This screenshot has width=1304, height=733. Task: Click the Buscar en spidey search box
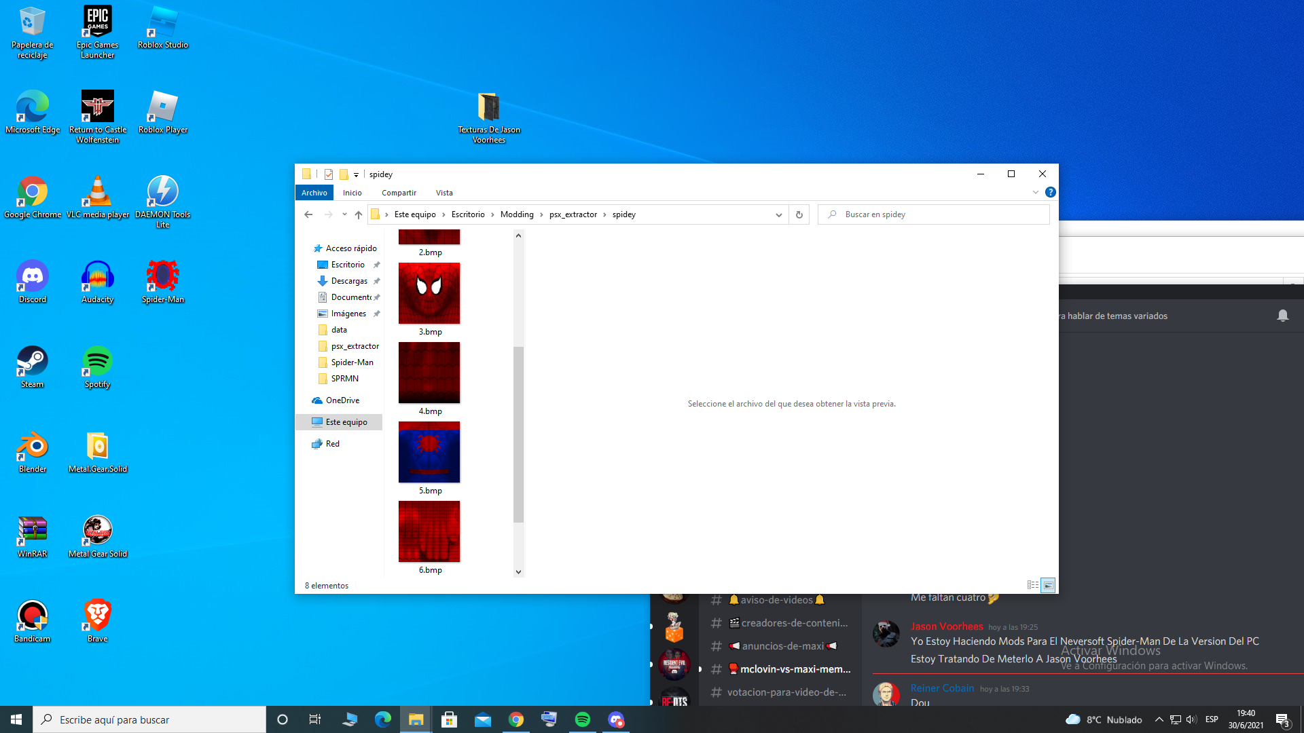click(x=934, y=214)
